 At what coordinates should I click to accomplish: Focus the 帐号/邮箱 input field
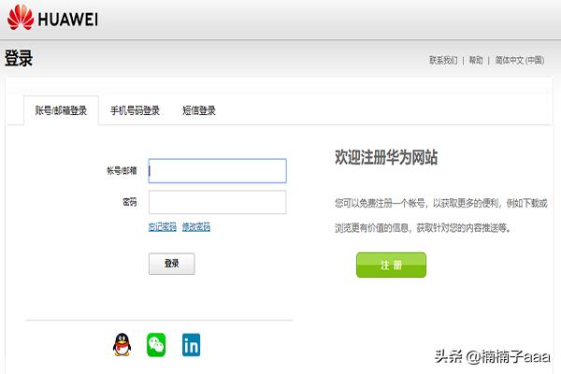(x=217, y=171)
